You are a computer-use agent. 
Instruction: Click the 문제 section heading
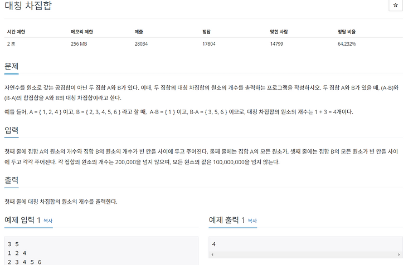click(12, 66)
